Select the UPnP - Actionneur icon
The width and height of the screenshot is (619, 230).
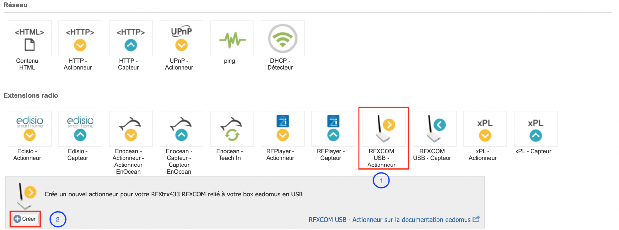tap(182, 39)
